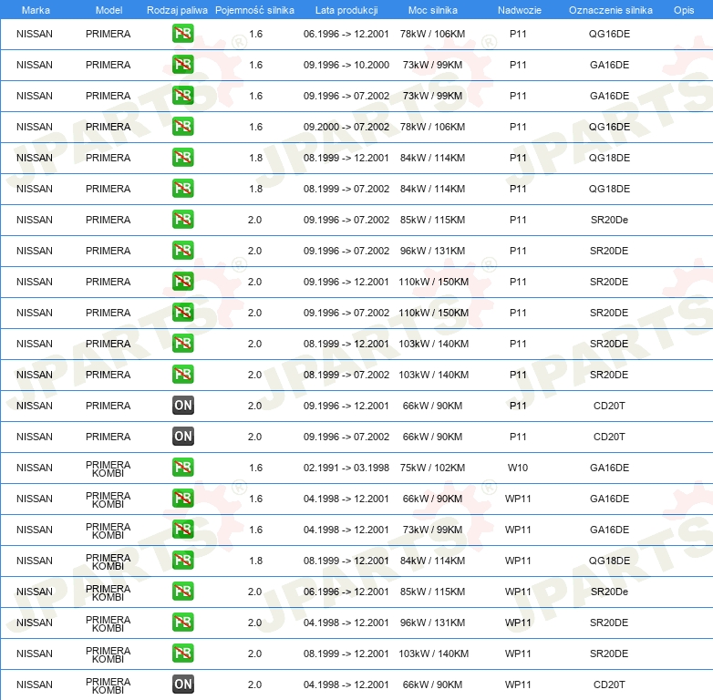Select GA16DE in the 09.1996 -> 10.2000 row
This screenshot has height=700, width=713.
click(x=609, y=65)
